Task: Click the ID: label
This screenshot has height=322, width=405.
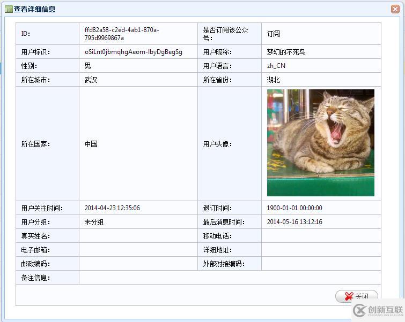Action: pos(26,34)
